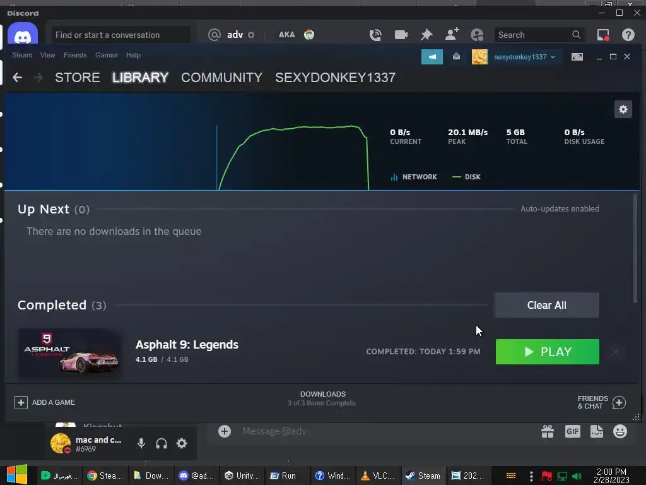This screenshot has height=485, width=646.
Task: Show user profile icon in Discord header
Action: (x=477, y=35)
